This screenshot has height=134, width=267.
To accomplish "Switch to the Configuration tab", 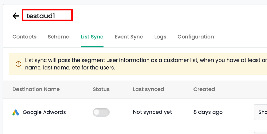I will (x=196, y=37).
